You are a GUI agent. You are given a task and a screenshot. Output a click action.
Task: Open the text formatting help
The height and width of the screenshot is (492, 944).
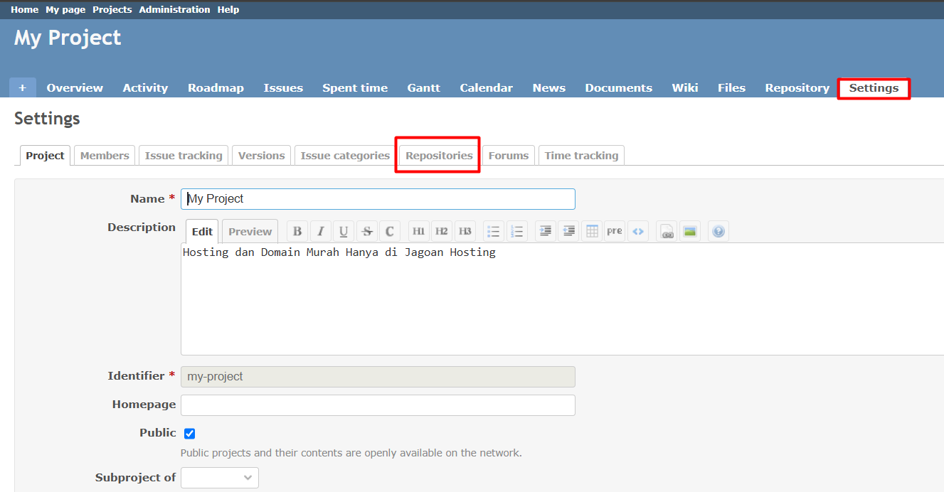tap(718, 230)
